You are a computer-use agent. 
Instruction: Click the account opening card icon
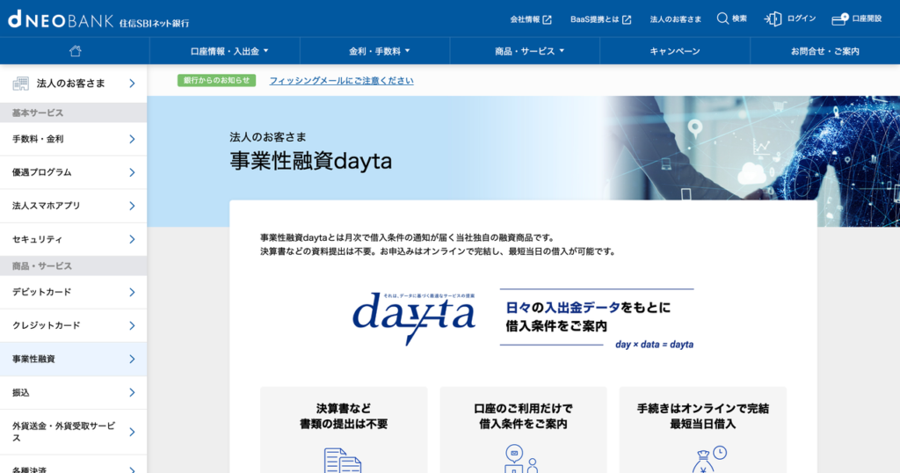click(x=839, y=19)
